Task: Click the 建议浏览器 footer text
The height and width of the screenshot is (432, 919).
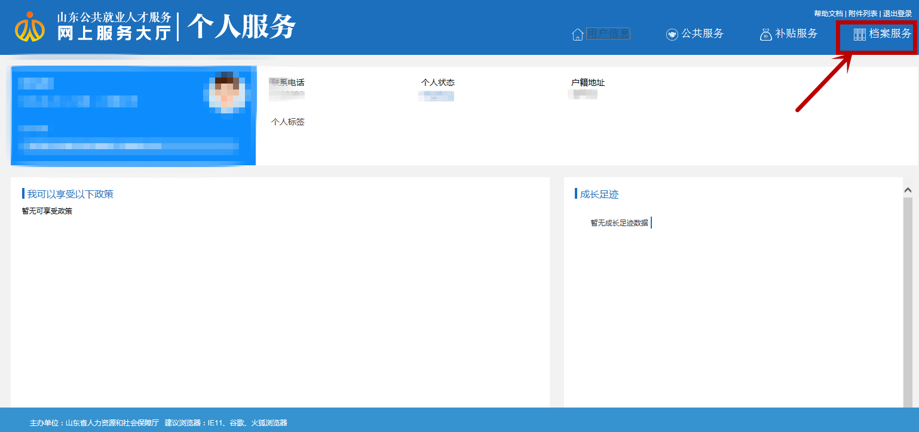Action: [226, 422]
